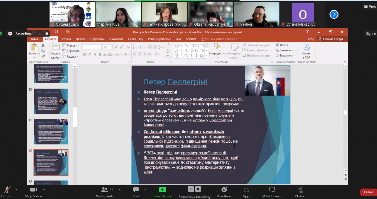The height and width of the screenshot is (199, 377).
Task: Open Zoom Apps
Action: tap(247, 191)
